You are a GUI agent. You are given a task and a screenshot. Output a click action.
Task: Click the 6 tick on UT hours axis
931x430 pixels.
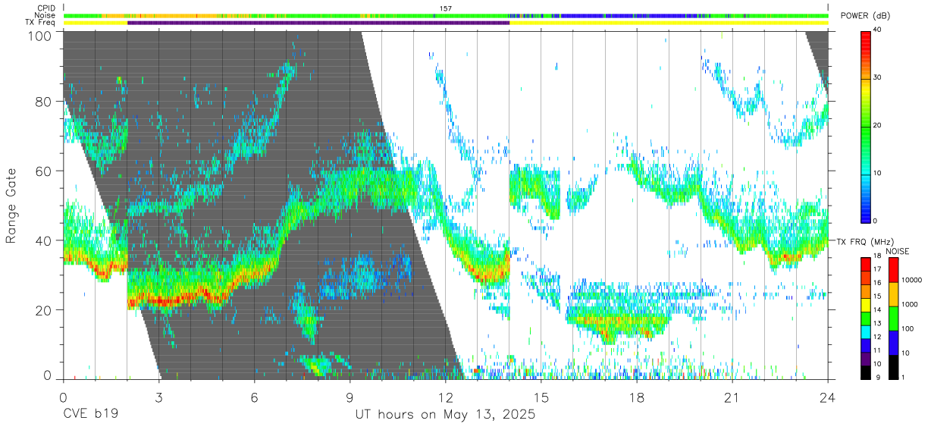click(x=254, y=398)
